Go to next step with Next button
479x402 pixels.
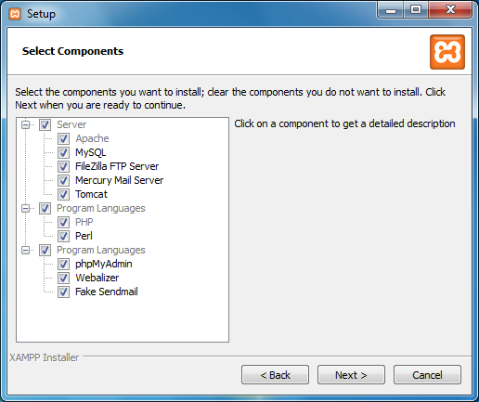coord(351,375)
